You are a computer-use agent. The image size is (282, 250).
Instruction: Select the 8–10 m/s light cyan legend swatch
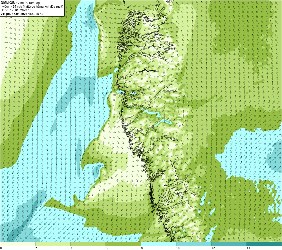(x=158, y=244)
